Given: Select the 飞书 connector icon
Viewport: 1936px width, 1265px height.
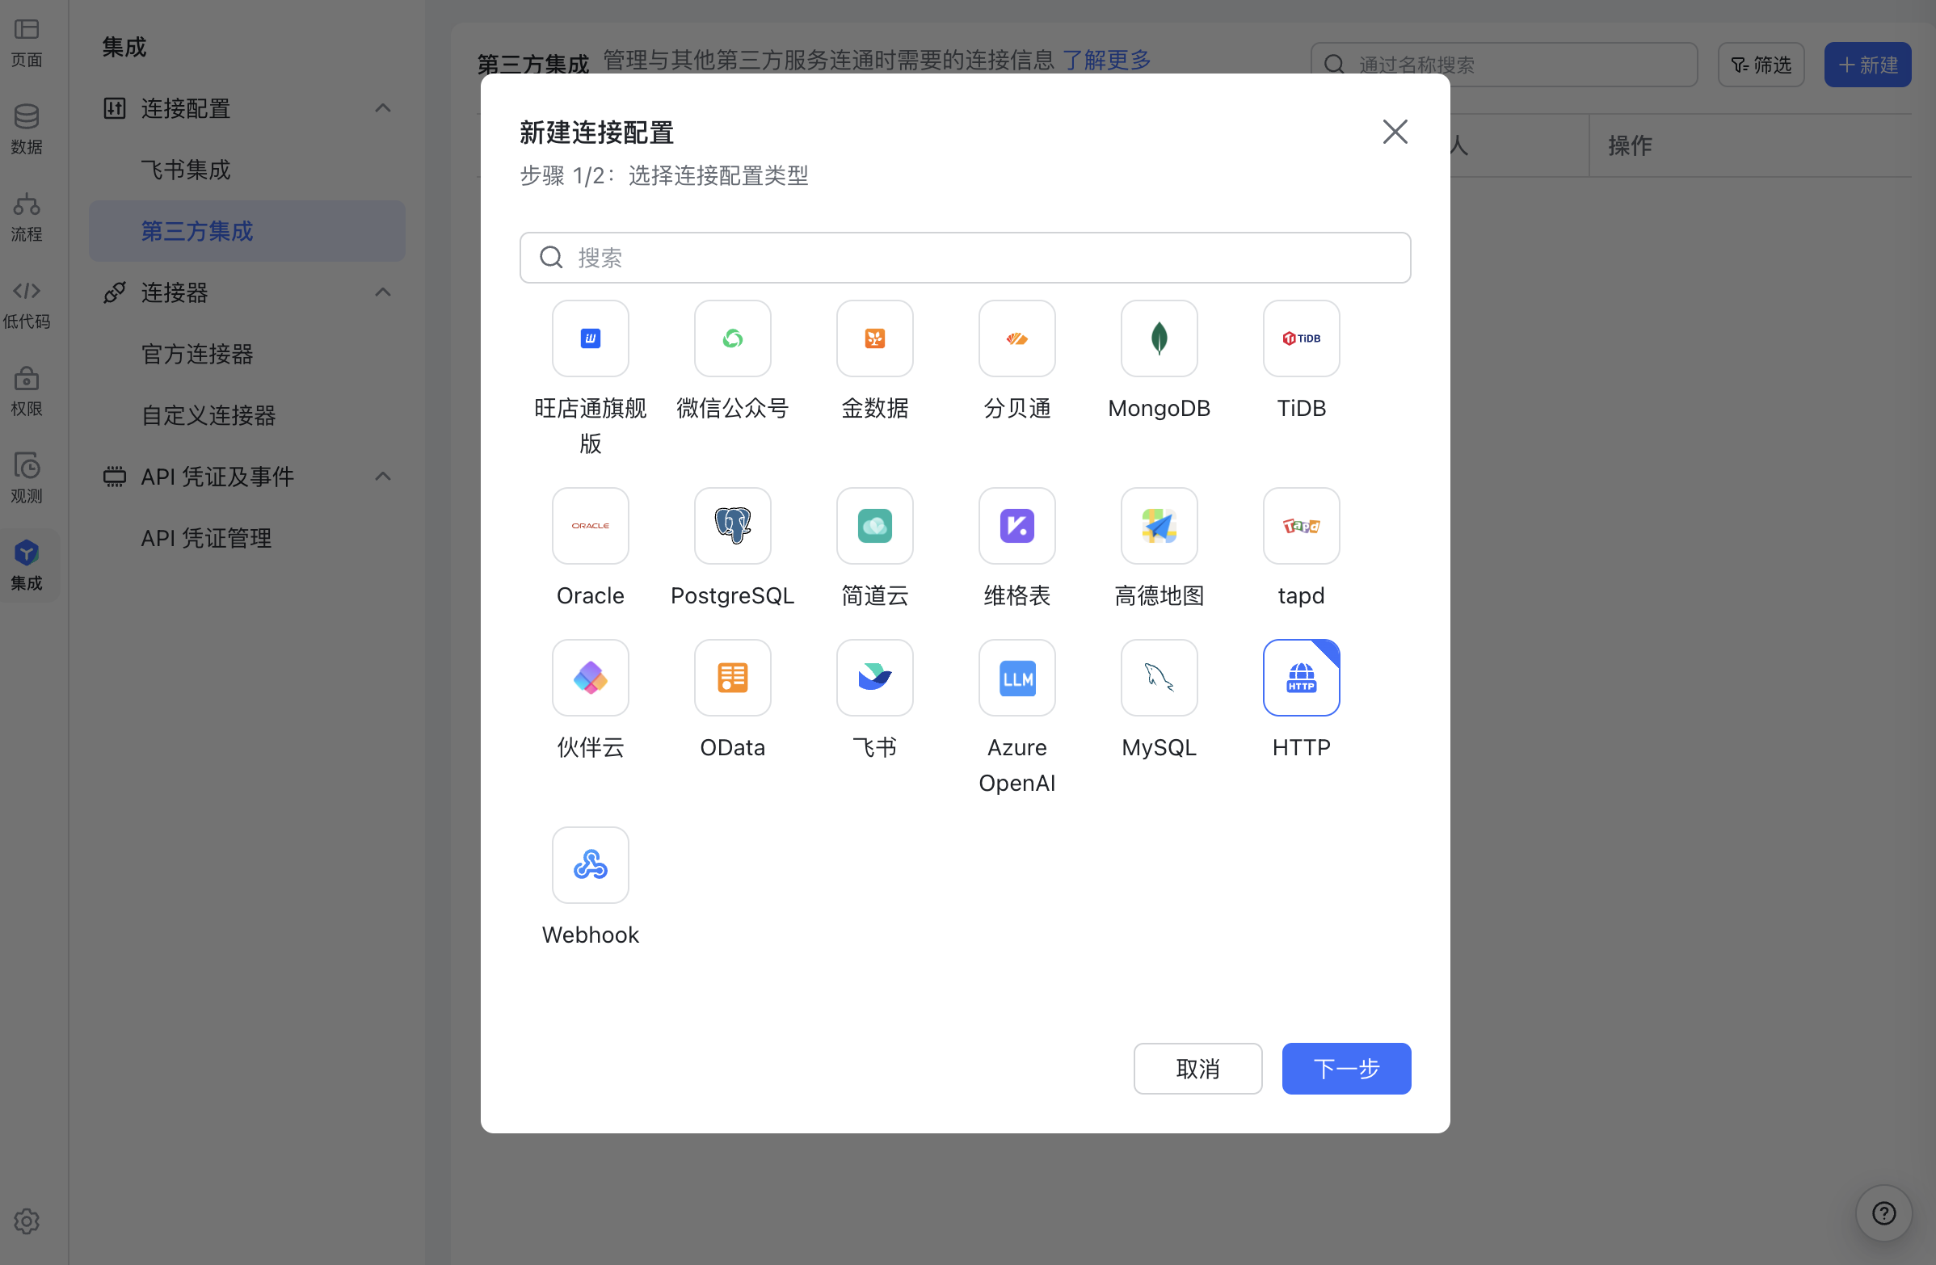Looking at the screenshot, I should [874, 678].
